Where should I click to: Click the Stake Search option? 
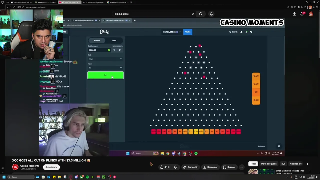click(233, 32)
